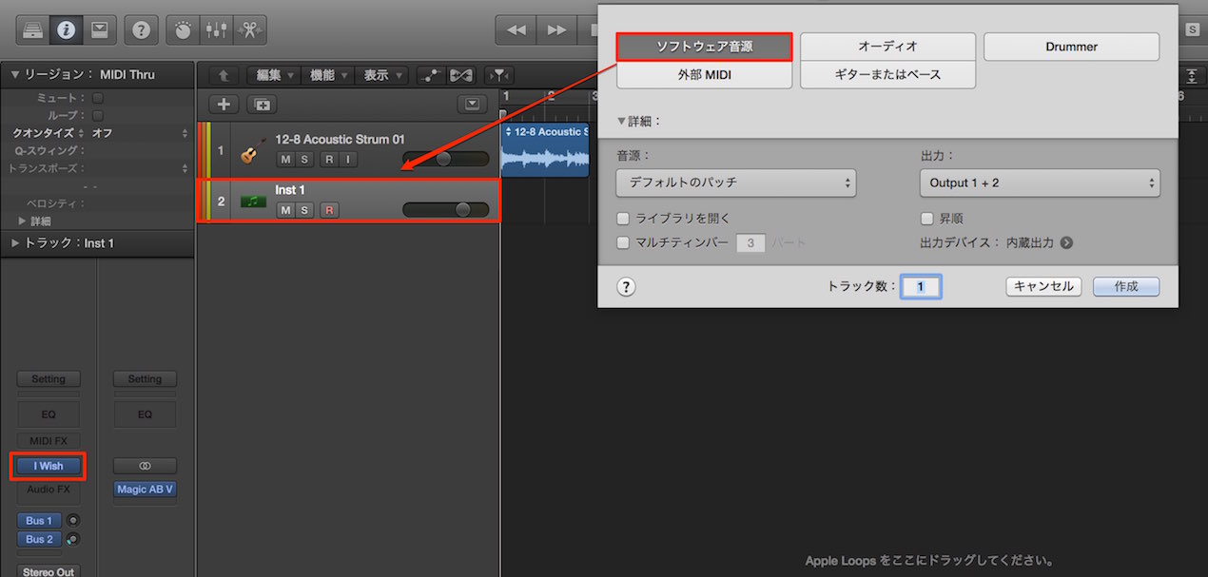Click the green Inst 1 track icon
1208x577 pixels.
[x=253, y=201]
